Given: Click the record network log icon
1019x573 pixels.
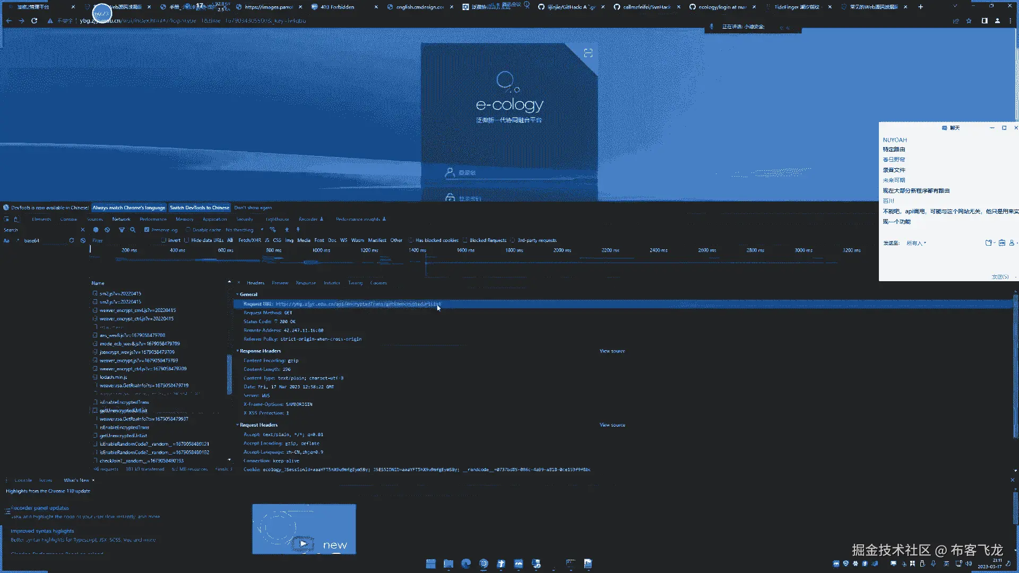Looking at the screenshot, I should (x=96, y=230).
